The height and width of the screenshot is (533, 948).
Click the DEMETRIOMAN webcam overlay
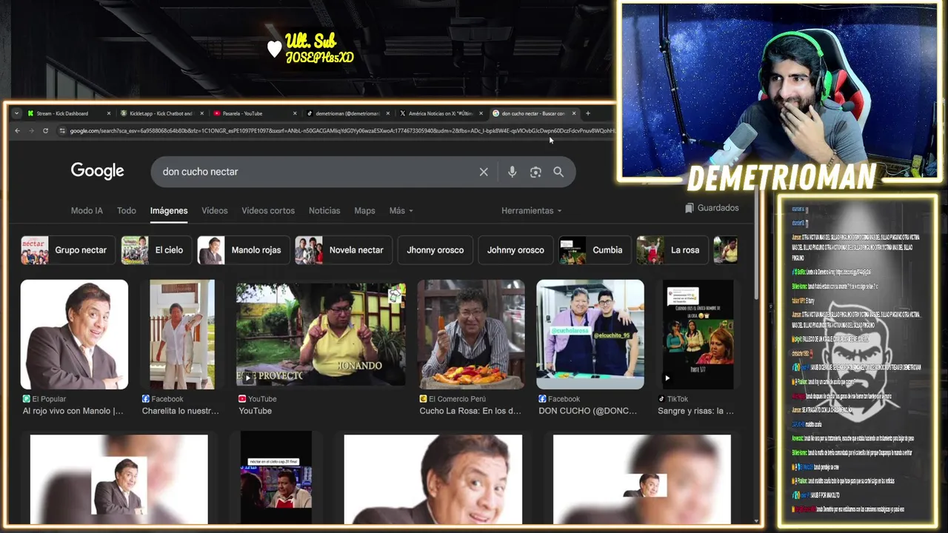[779, 93]
